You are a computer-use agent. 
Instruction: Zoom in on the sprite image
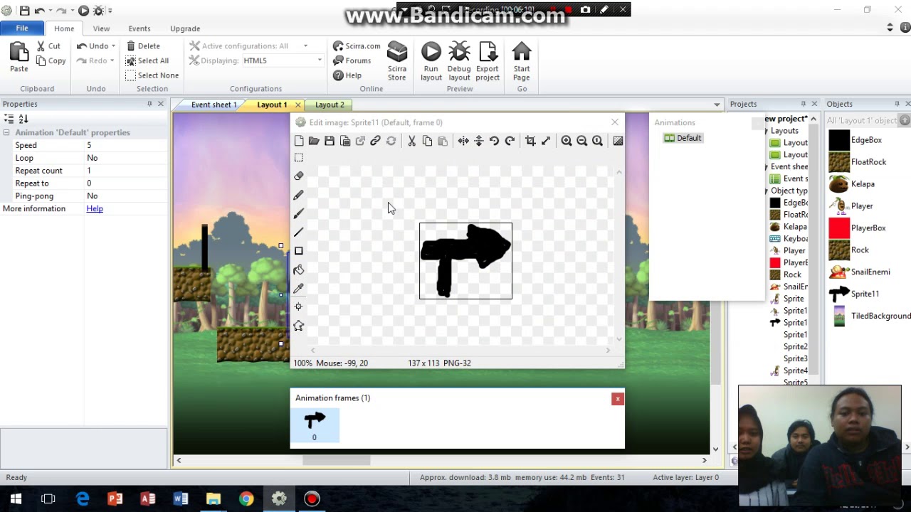[567, 141]
